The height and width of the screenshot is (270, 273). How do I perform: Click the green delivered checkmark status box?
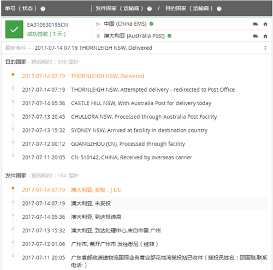(x=14, y=29)
